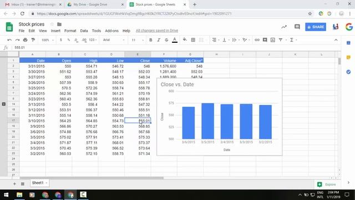Click the merge cells icon
Screen dimensions: 355x200
(x=201, y=40)
